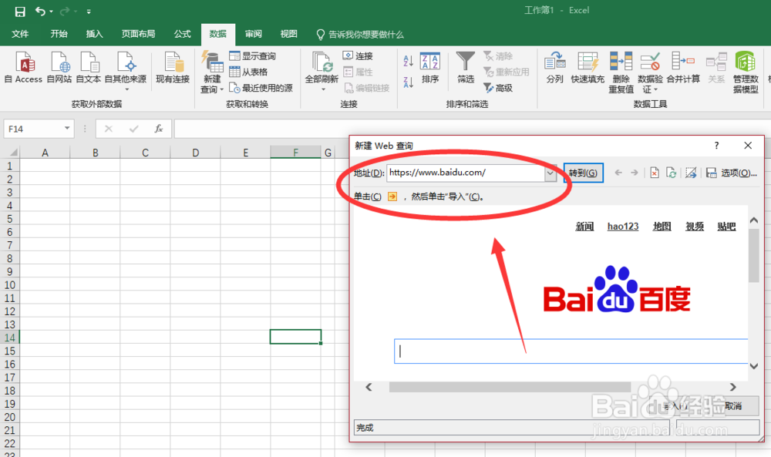The image size is (771, 457).
Task: Select column A header
Action: click(x=45, y=153)
